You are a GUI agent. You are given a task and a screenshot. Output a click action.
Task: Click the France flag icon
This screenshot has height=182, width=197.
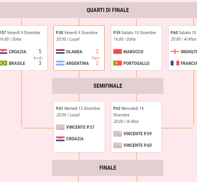tap(175, 63)
